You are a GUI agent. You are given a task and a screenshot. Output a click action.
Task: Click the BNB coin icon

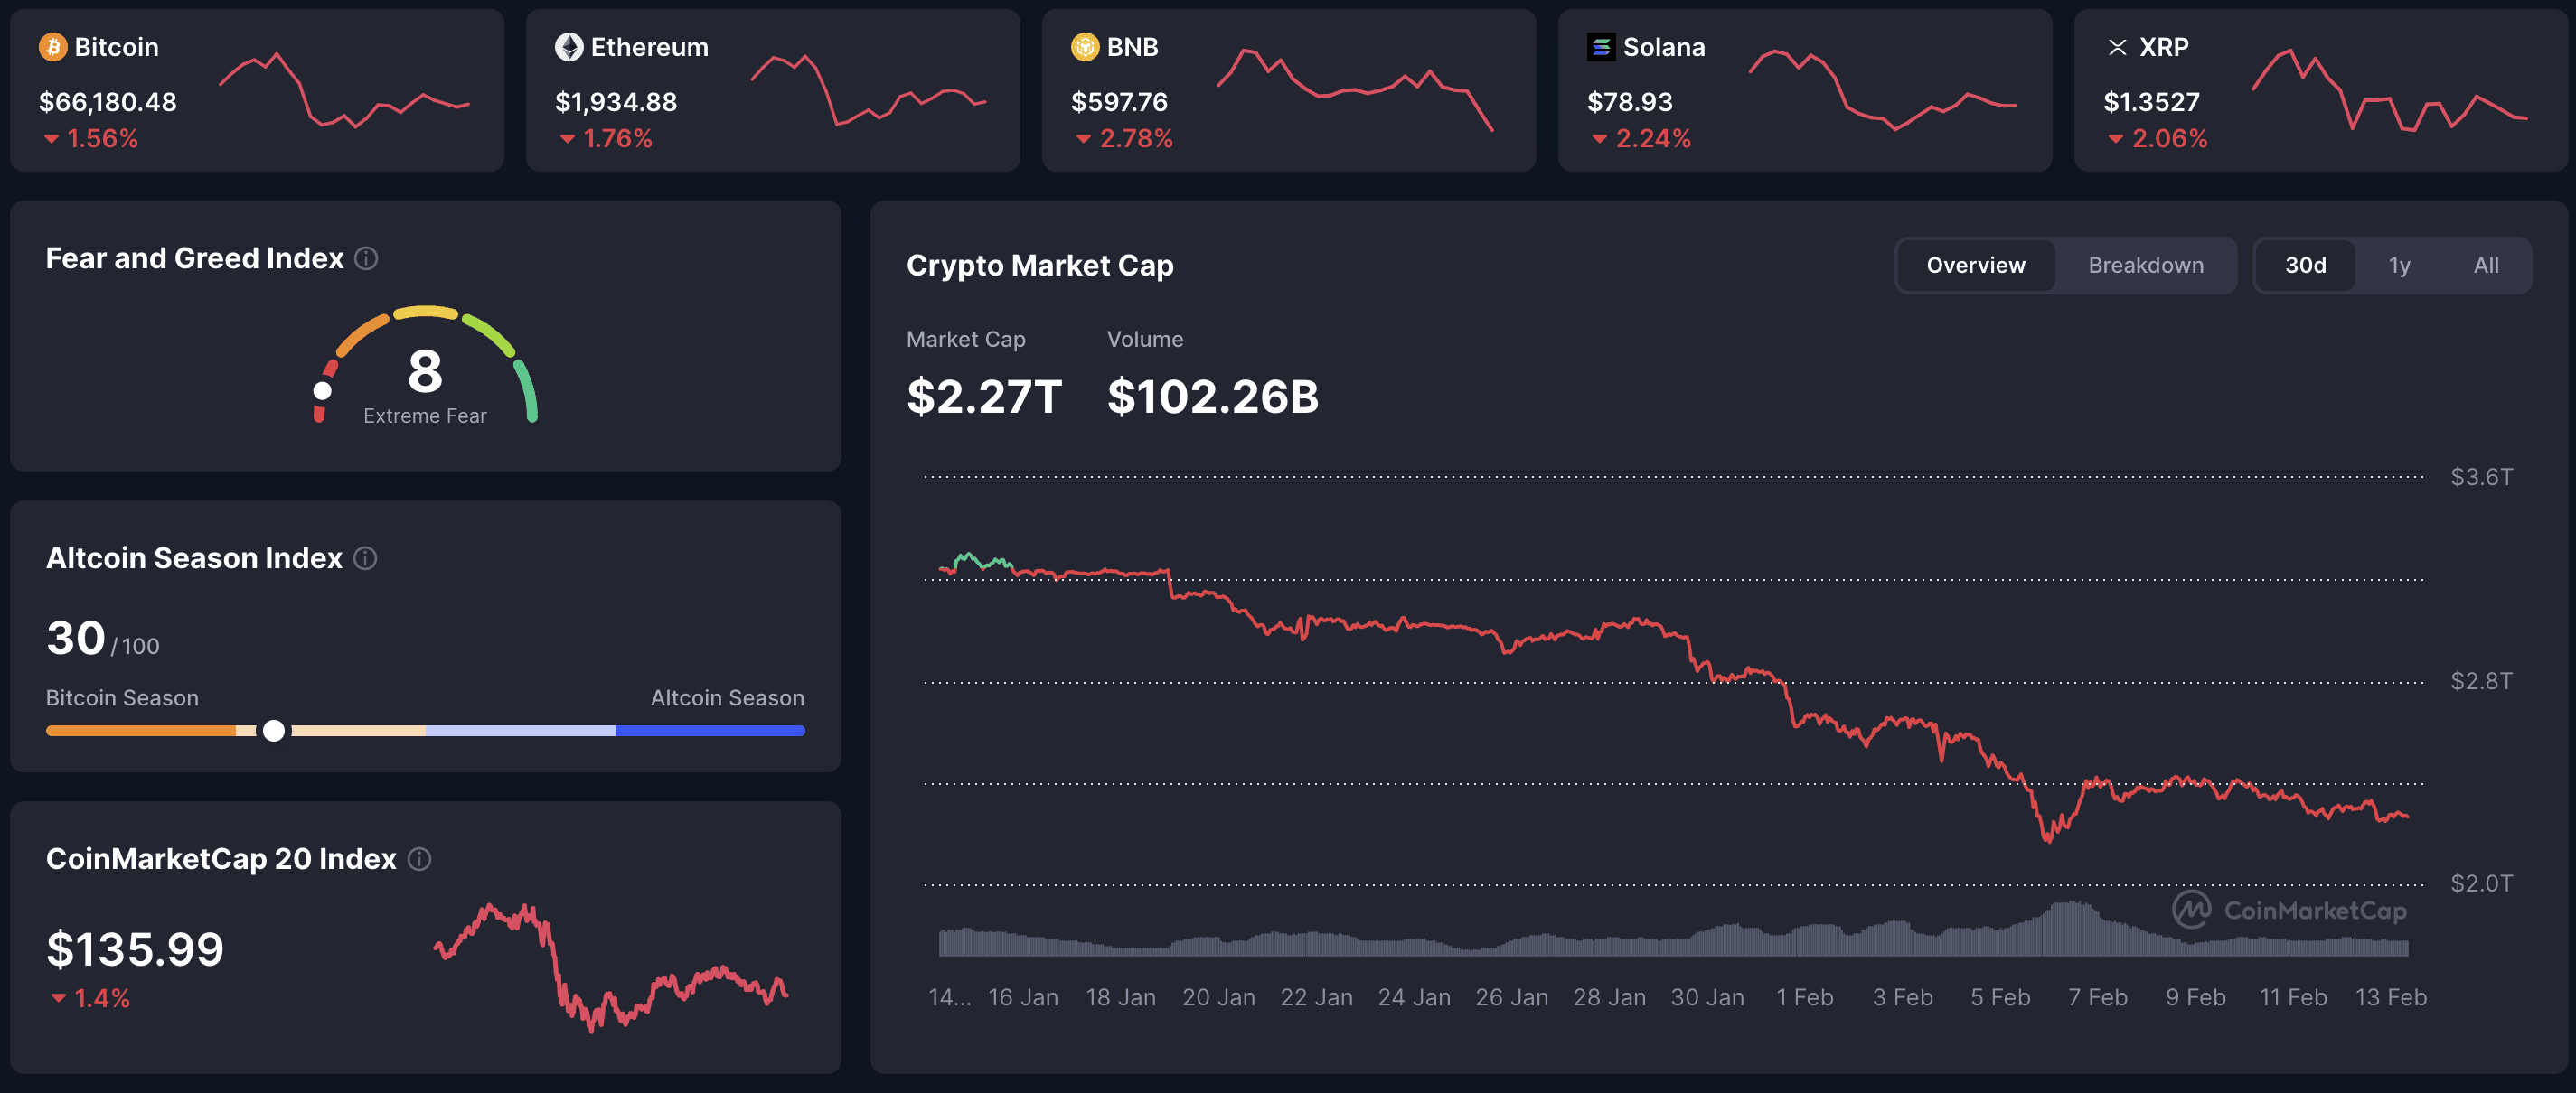tap(1085, 47)
